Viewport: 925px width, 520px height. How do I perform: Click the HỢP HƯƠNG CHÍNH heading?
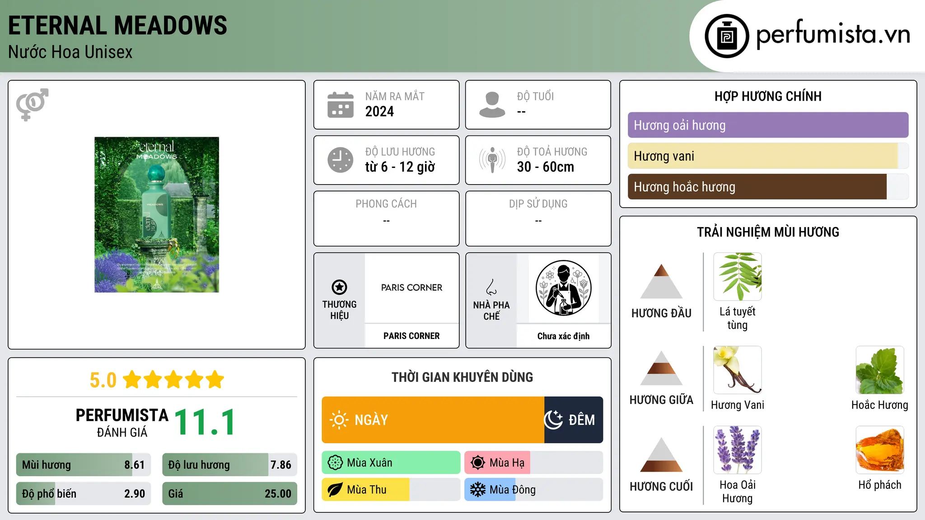click(768, 96)
